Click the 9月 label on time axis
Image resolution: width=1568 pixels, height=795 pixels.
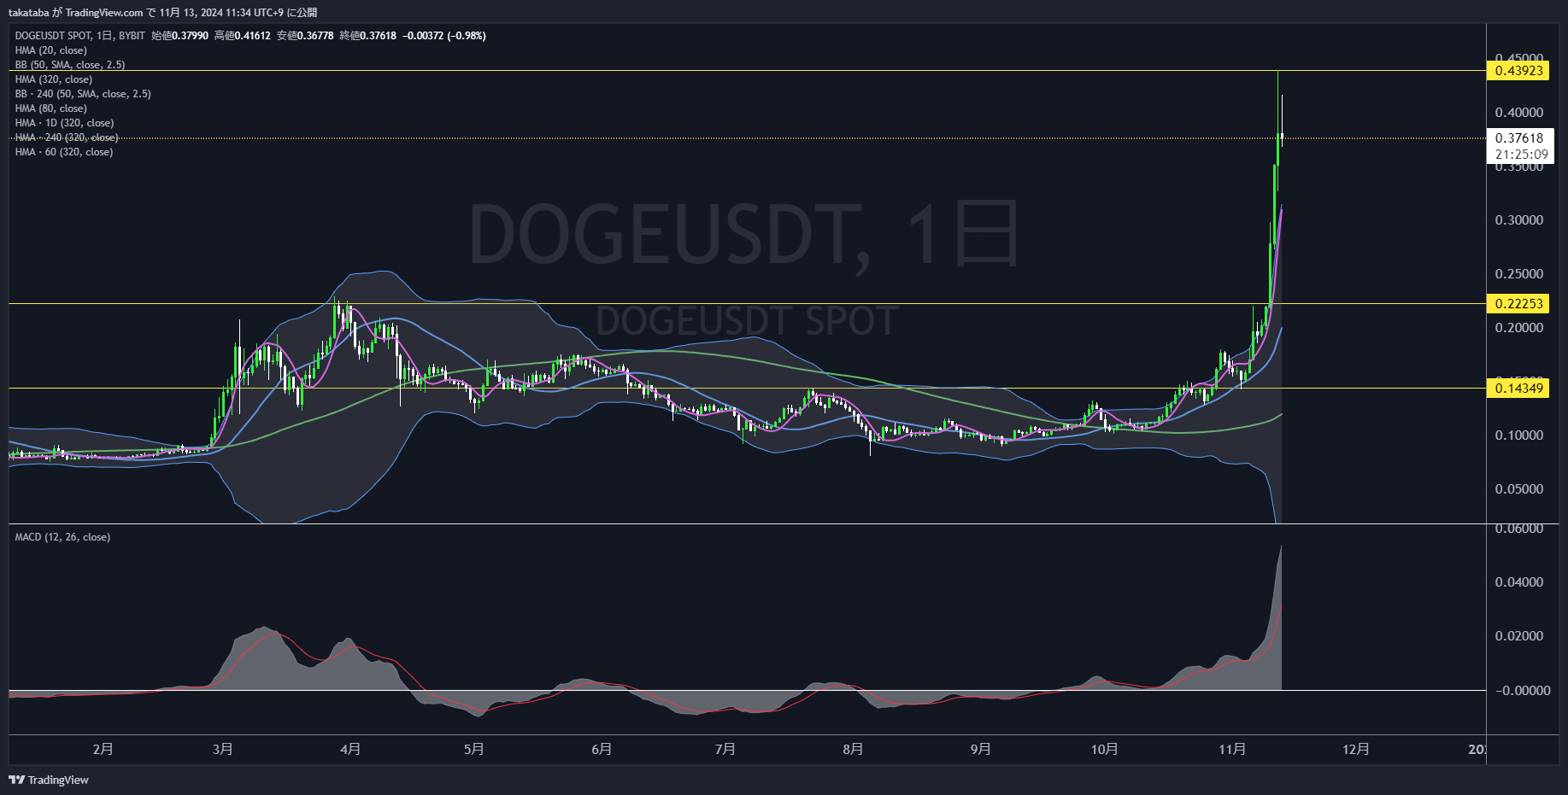(x=980, y=749)
